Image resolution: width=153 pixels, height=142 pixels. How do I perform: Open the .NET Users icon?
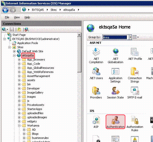coord(96,73)
